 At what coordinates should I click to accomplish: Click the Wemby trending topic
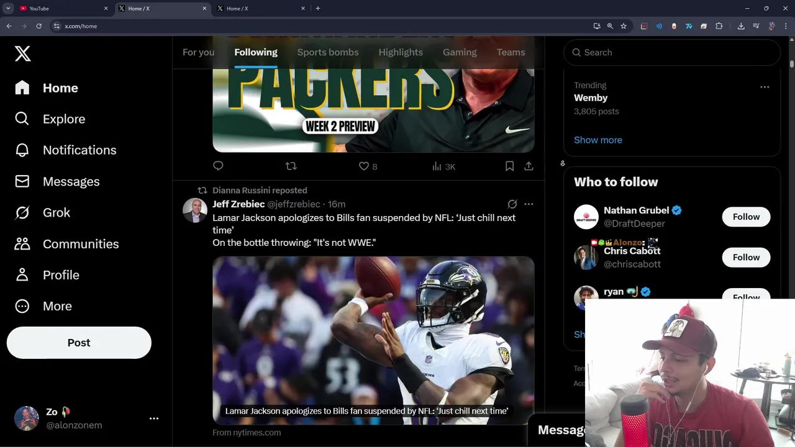click(x=591, y=97)
